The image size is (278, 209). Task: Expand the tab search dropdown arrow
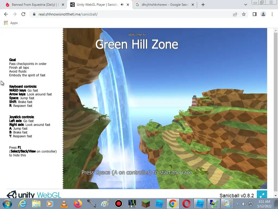(245, 5)
